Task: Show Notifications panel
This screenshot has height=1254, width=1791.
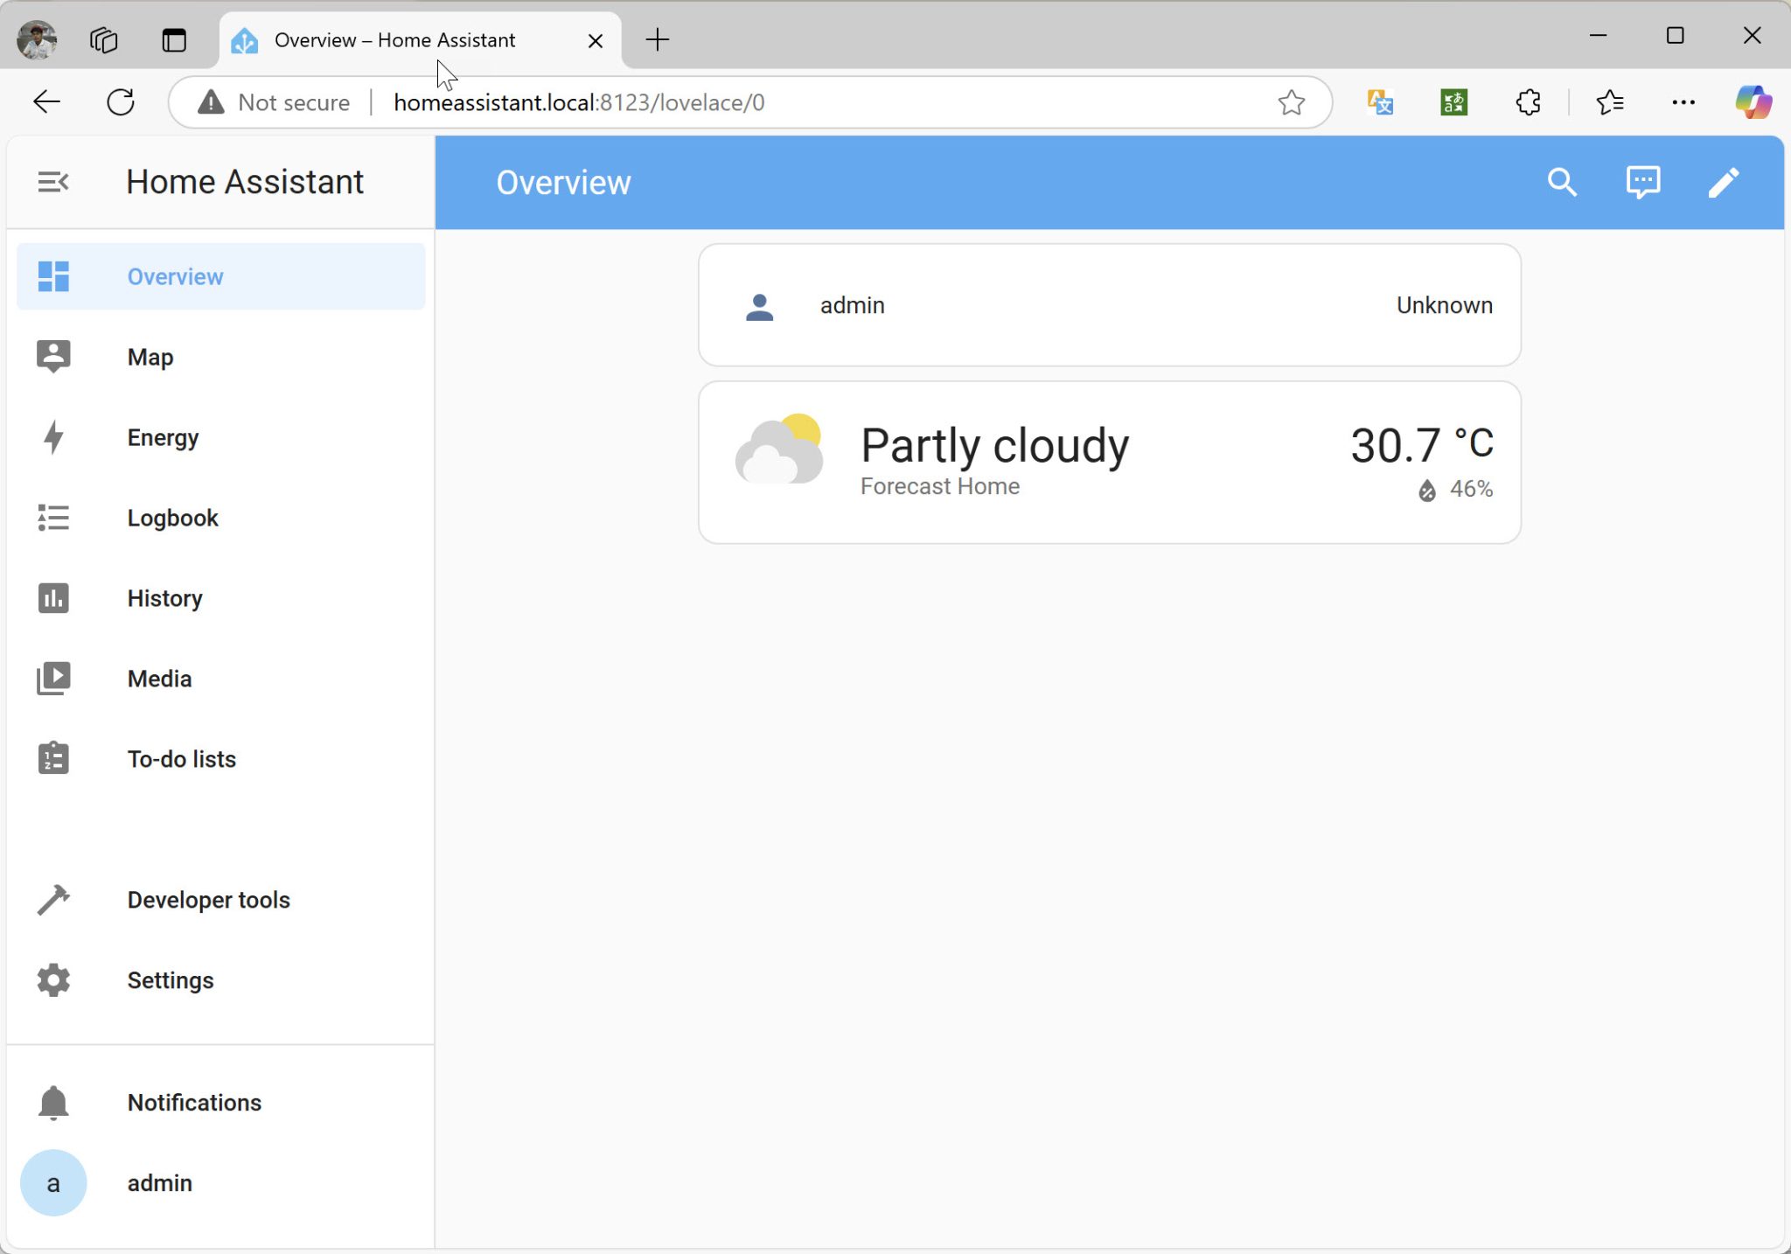Action: tap(193, 1103)
